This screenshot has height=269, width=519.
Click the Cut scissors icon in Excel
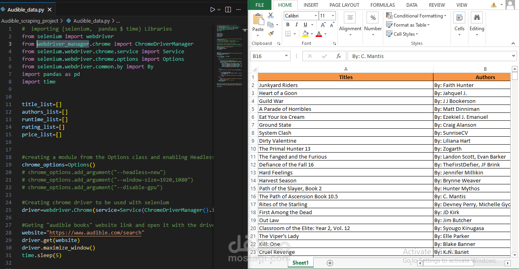point(271,15)
